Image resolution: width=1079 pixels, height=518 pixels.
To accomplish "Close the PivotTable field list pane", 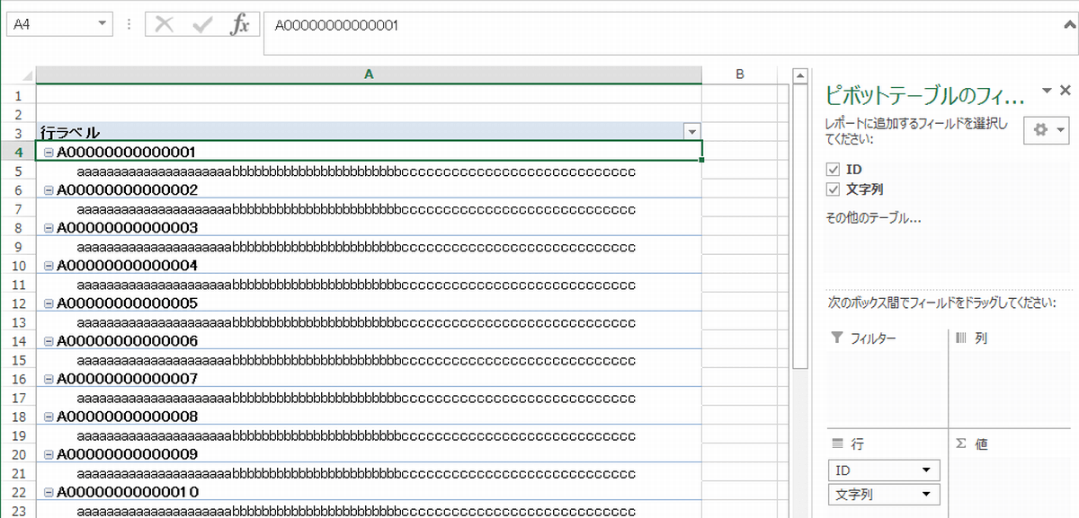I will pos(1066,91).
